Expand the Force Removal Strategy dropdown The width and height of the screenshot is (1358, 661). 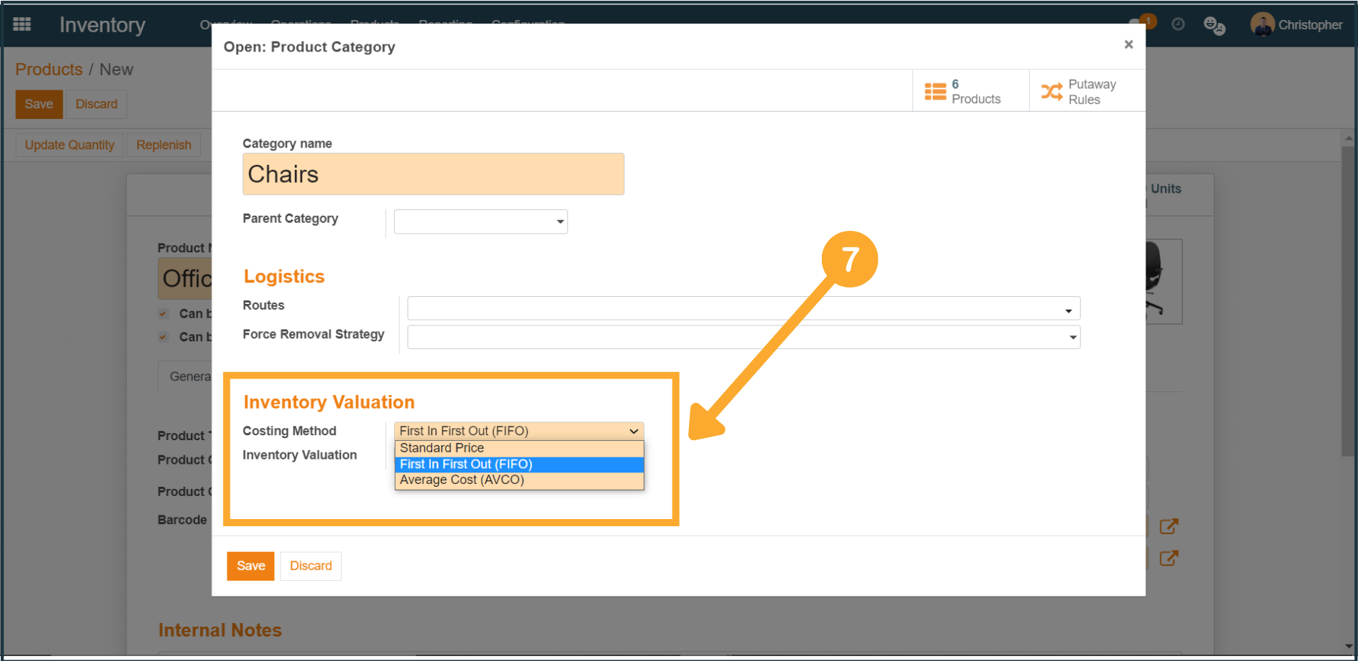(743, 337)
